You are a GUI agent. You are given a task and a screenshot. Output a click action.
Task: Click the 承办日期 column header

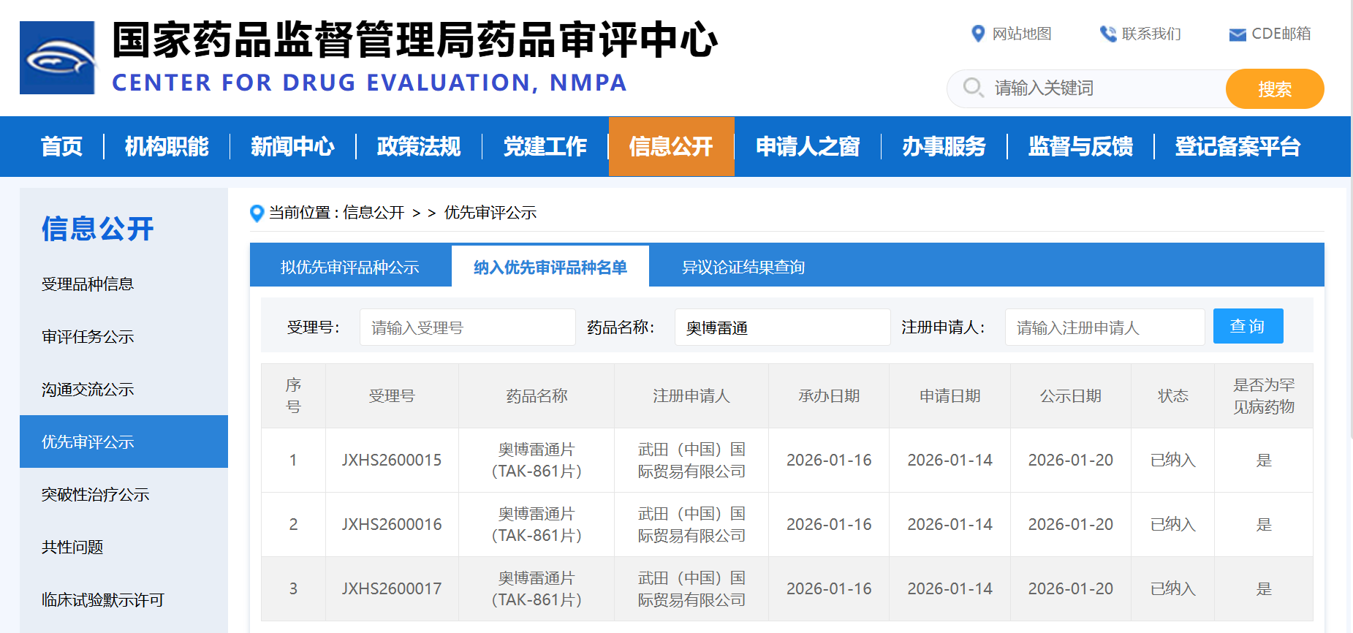point(829,395)
